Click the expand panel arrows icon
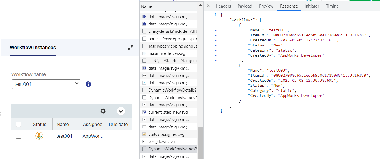 coord(131,48)
